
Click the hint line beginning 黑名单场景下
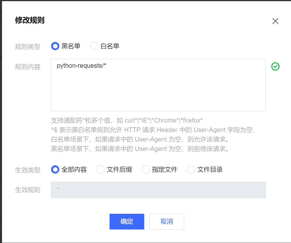pos(140,149)
